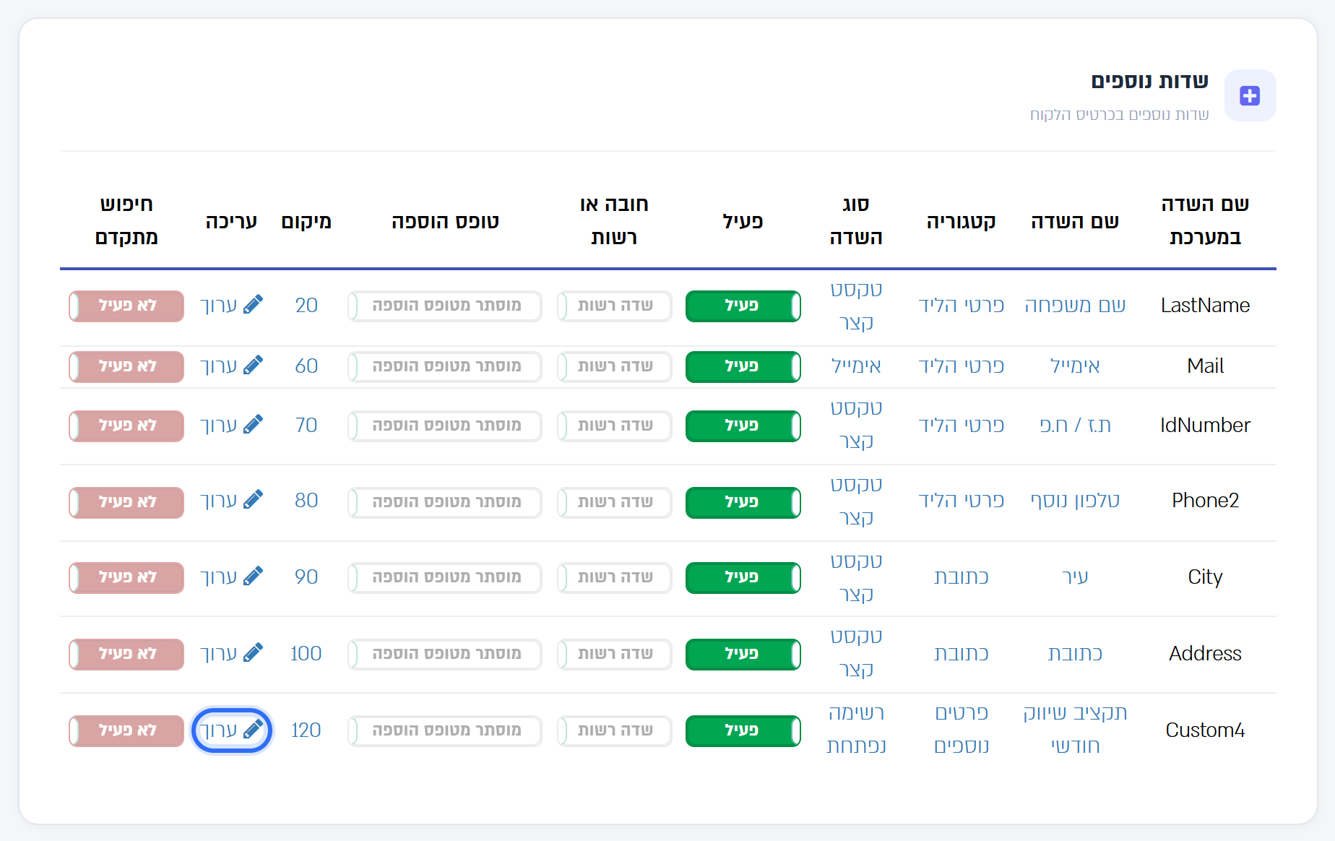Enable advanced search "לא פעיל" for LastName
1335x841 pixels.
pos(126,306)
